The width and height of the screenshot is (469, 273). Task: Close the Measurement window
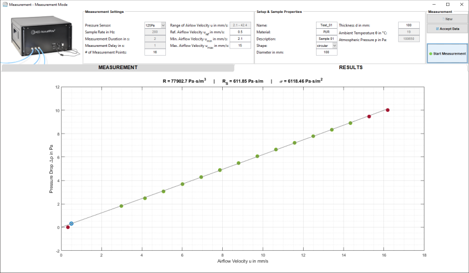(461, 5)
